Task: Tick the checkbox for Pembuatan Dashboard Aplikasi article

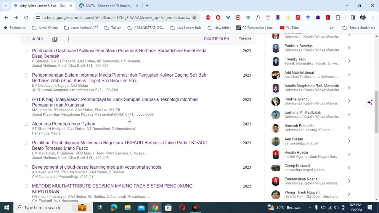Action: point(25,51)
